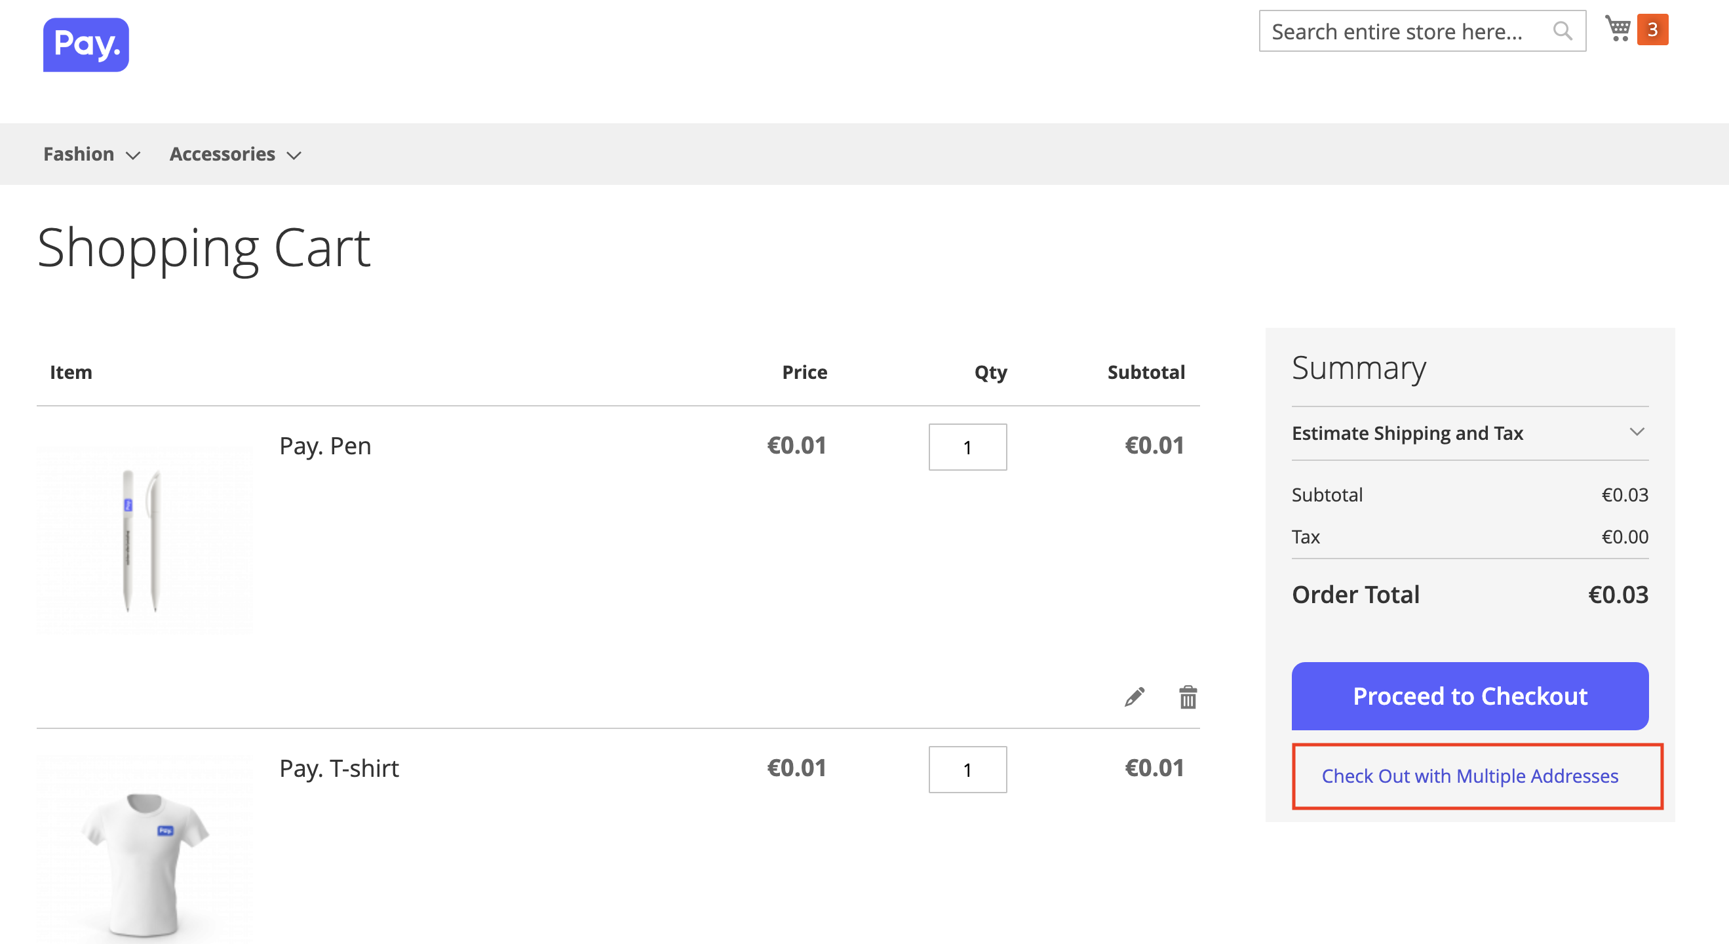Remove Pay. Pen using trash icon
Screen dimensions: 1729x944
click(1188, 697)
